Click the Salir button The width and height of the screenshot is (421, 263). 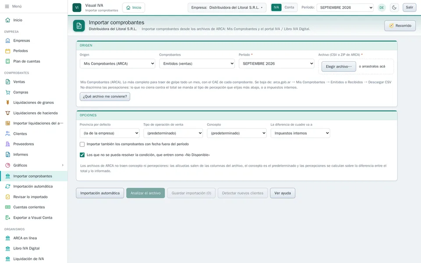coord(410,7)
